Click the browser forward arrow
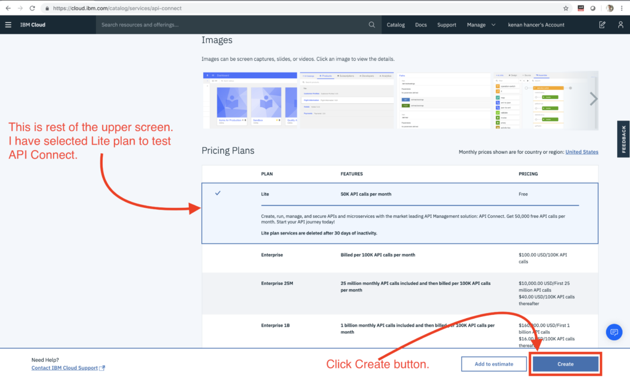This screenshot has width=630, height=379. tap(20, 8)
